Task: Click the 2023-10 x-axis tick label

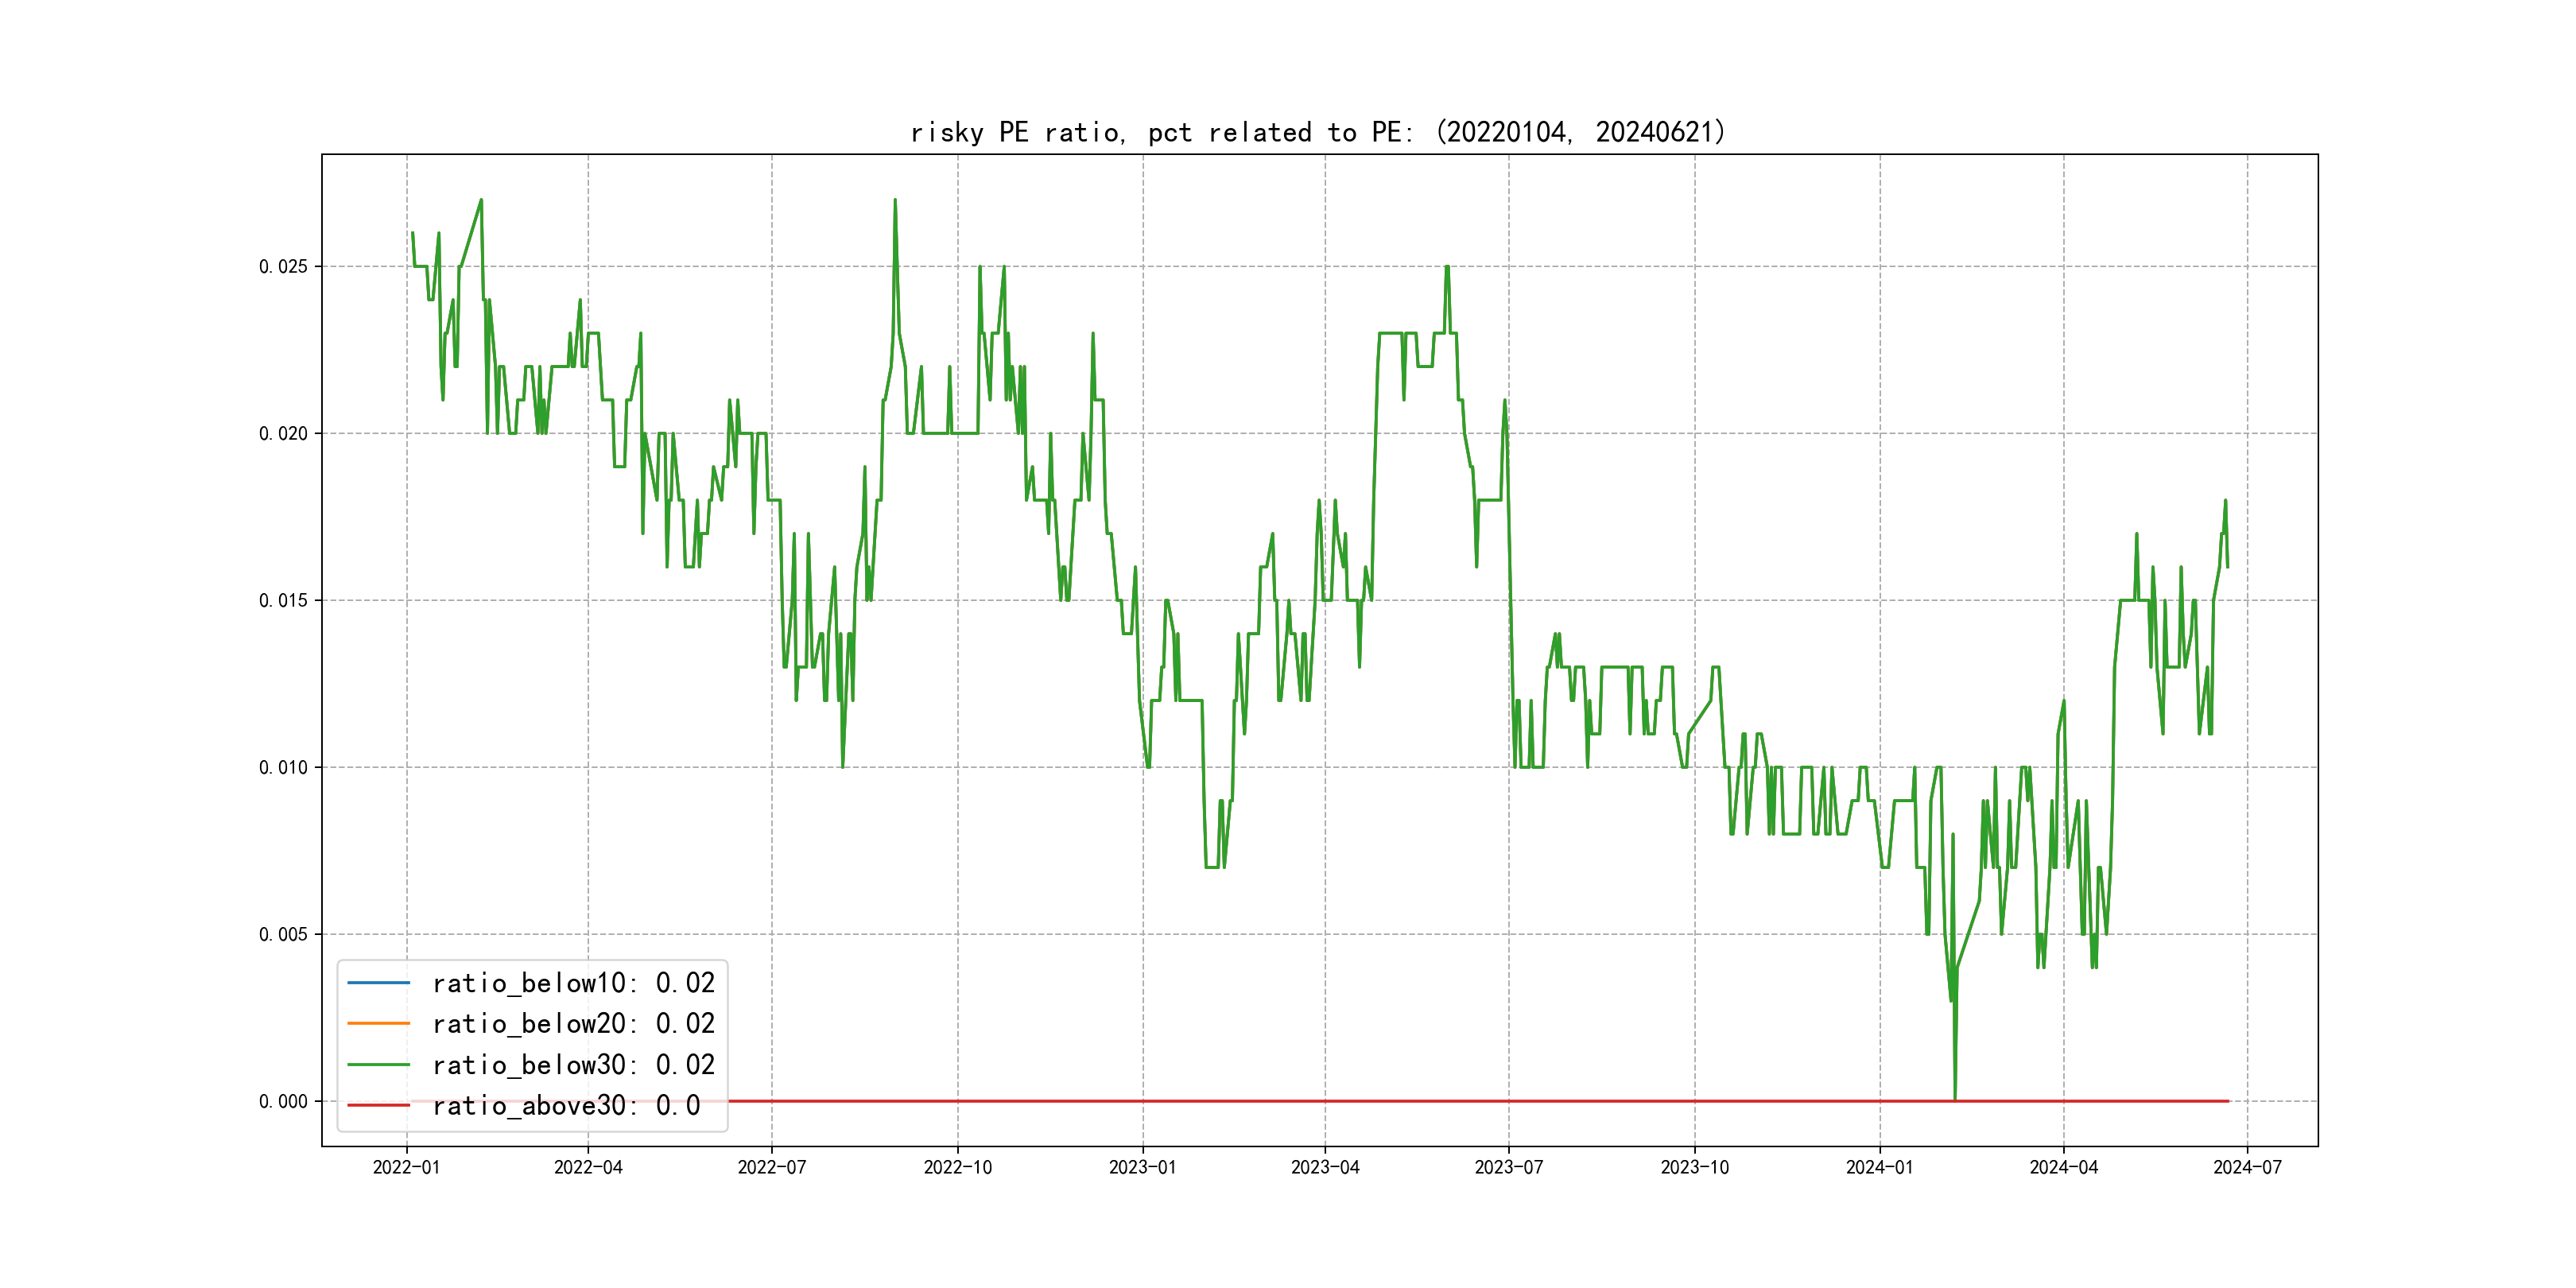Action: click(x=1694, y=1167)
